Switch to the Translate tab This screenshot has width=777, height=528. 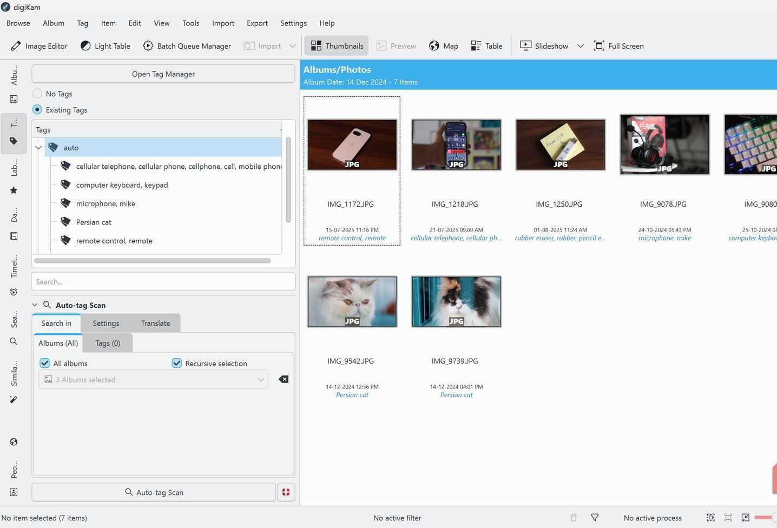pos(155,323)
